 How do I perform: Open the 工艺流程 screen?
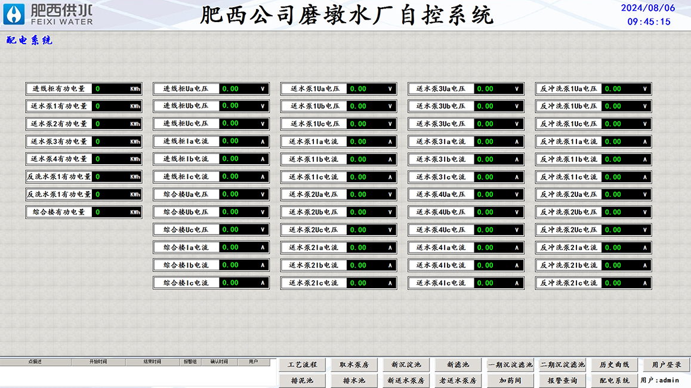302,365
